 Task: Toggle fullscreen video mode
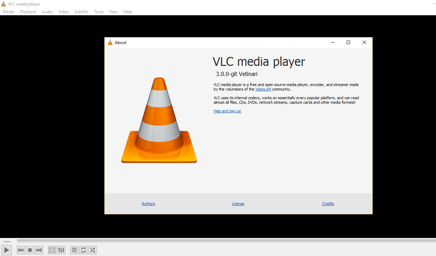pyautogui.click(x=52, y=250)
